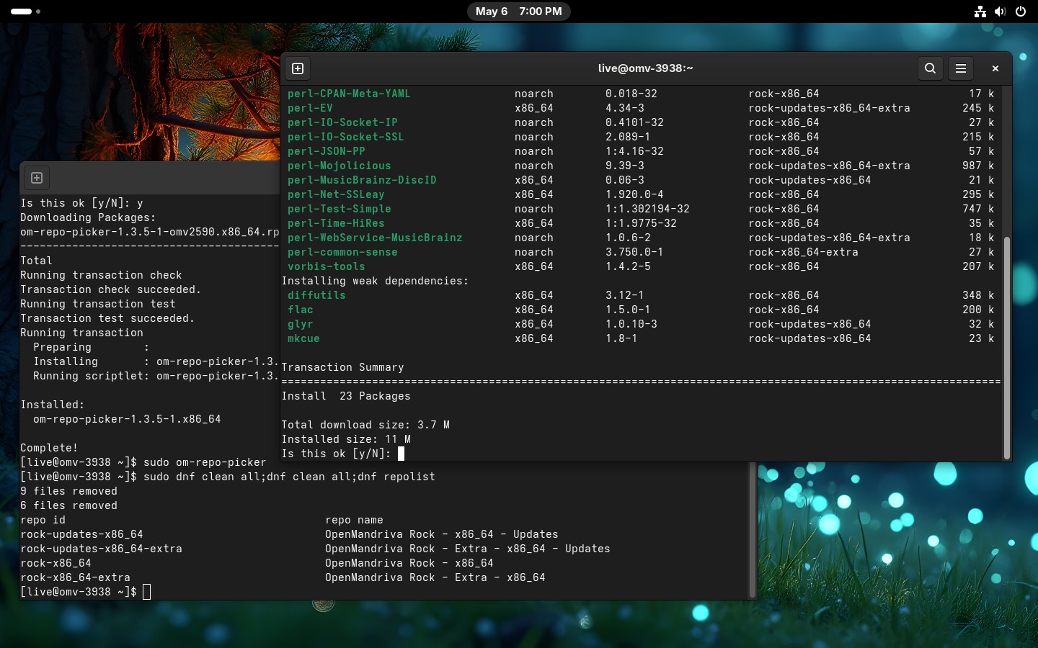This screenshot has width=1038, height=648.
Task: Open the power menu icon
Action: coord(1020,12)
